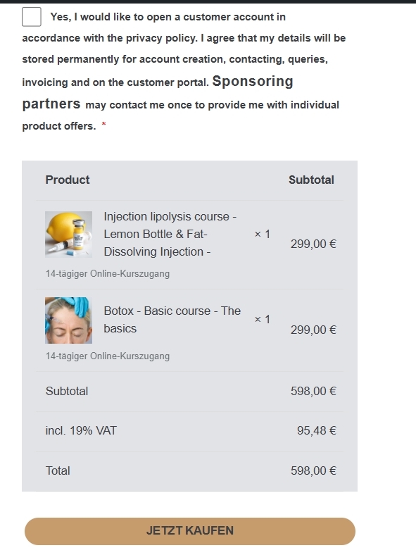Click the 14-tägiger Online-Kurszugang note under lipolysis course

pyautogui.click(x=108, y=273)
